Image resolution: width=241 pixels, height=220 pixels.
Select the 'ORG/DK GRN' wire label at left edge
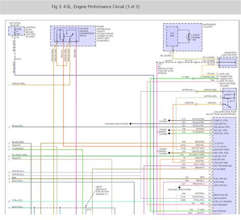point(18,84)
